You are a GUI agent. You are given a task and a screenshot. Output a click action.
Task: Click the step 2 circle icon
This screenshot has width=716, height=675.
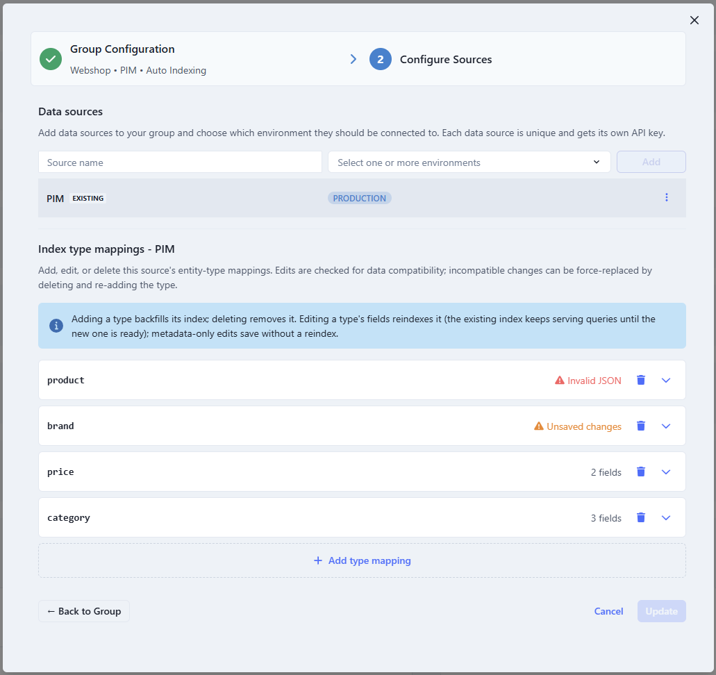(381, 59)
